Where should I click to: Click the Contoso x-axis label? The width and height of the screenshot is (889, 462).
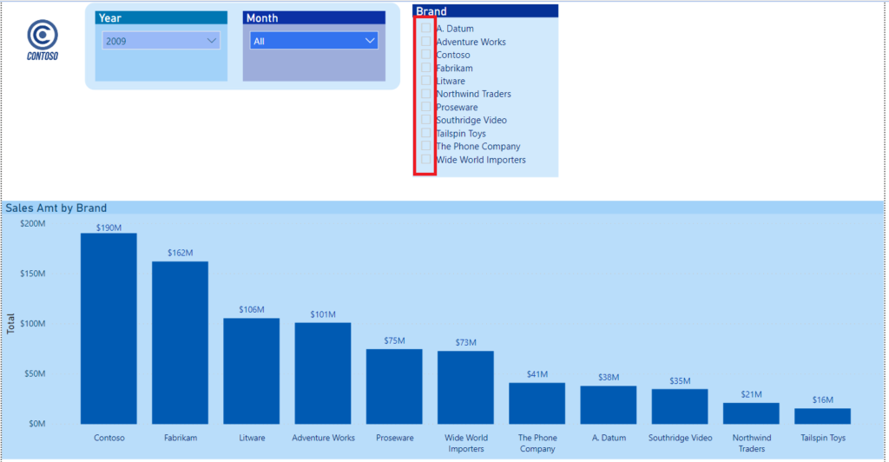pos(109,438)
